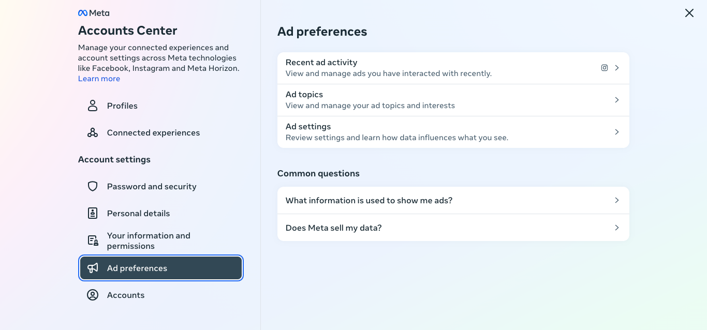Select the Password and security shield icon

coord(92,186)
